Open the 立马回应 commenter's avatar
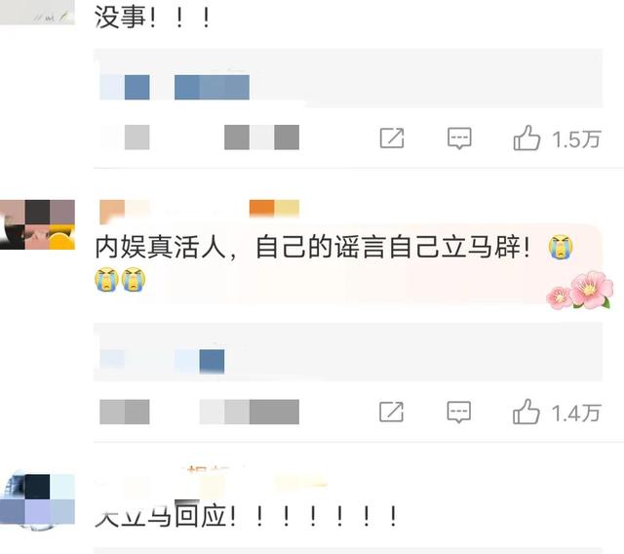Screen dimensions: 624x554 (37, 499)
